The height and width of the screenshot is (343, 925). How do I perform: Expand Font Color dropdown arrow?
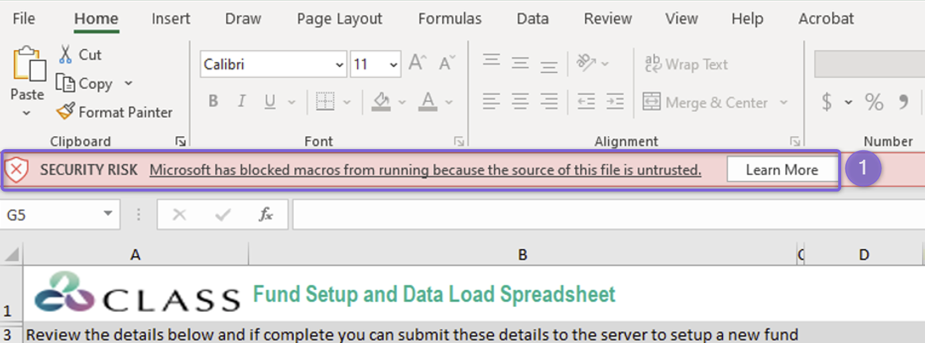click(449, 103)
